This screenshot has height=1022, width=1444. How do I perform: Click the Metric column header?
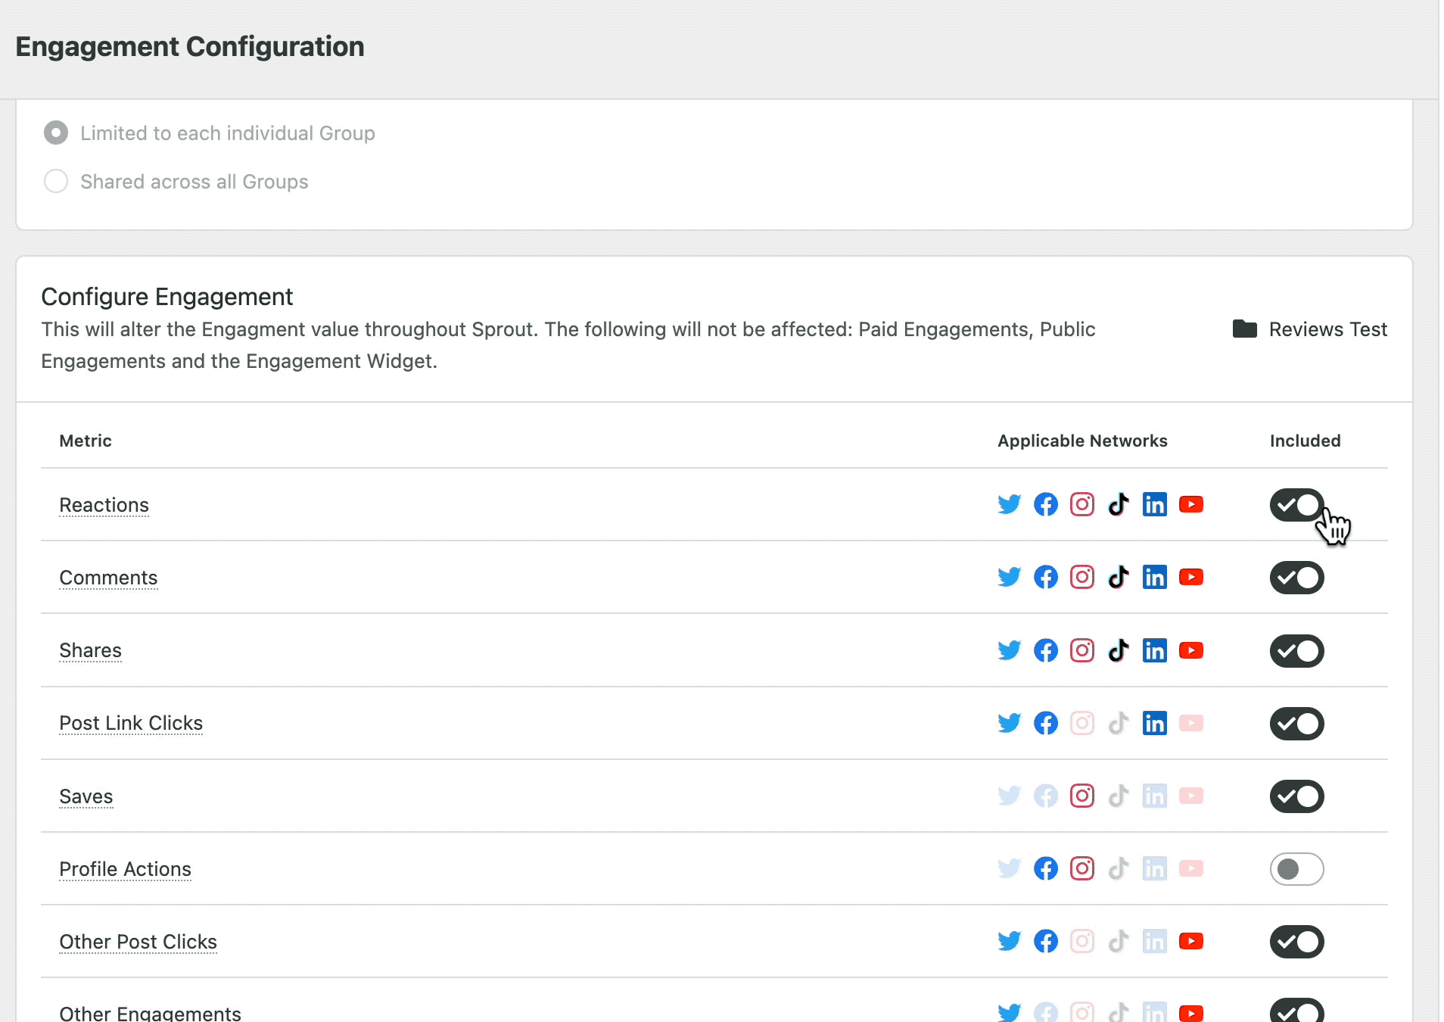(86, 441)
